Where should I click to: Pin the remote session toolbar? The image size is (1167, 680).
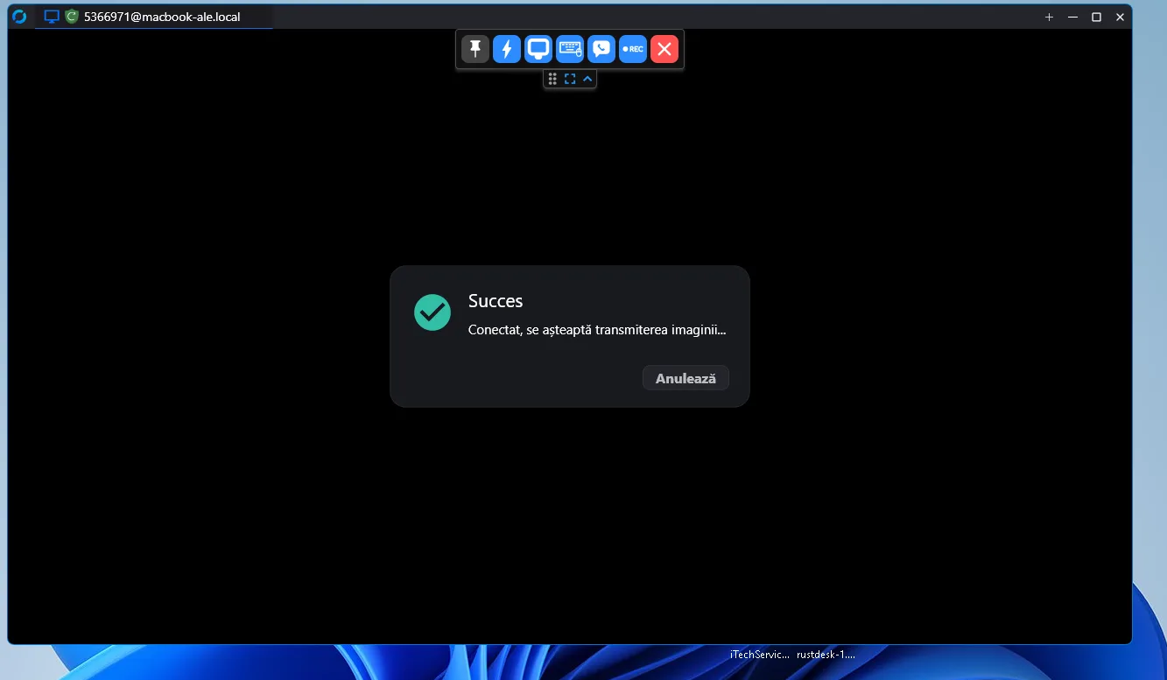pos(475,49)
